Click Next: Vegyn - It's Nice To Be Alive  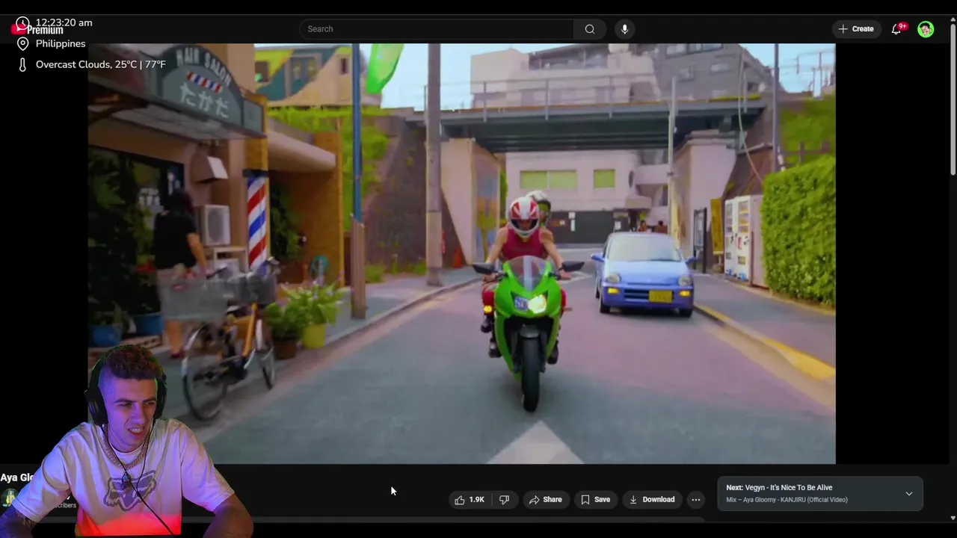coord(779,488)
